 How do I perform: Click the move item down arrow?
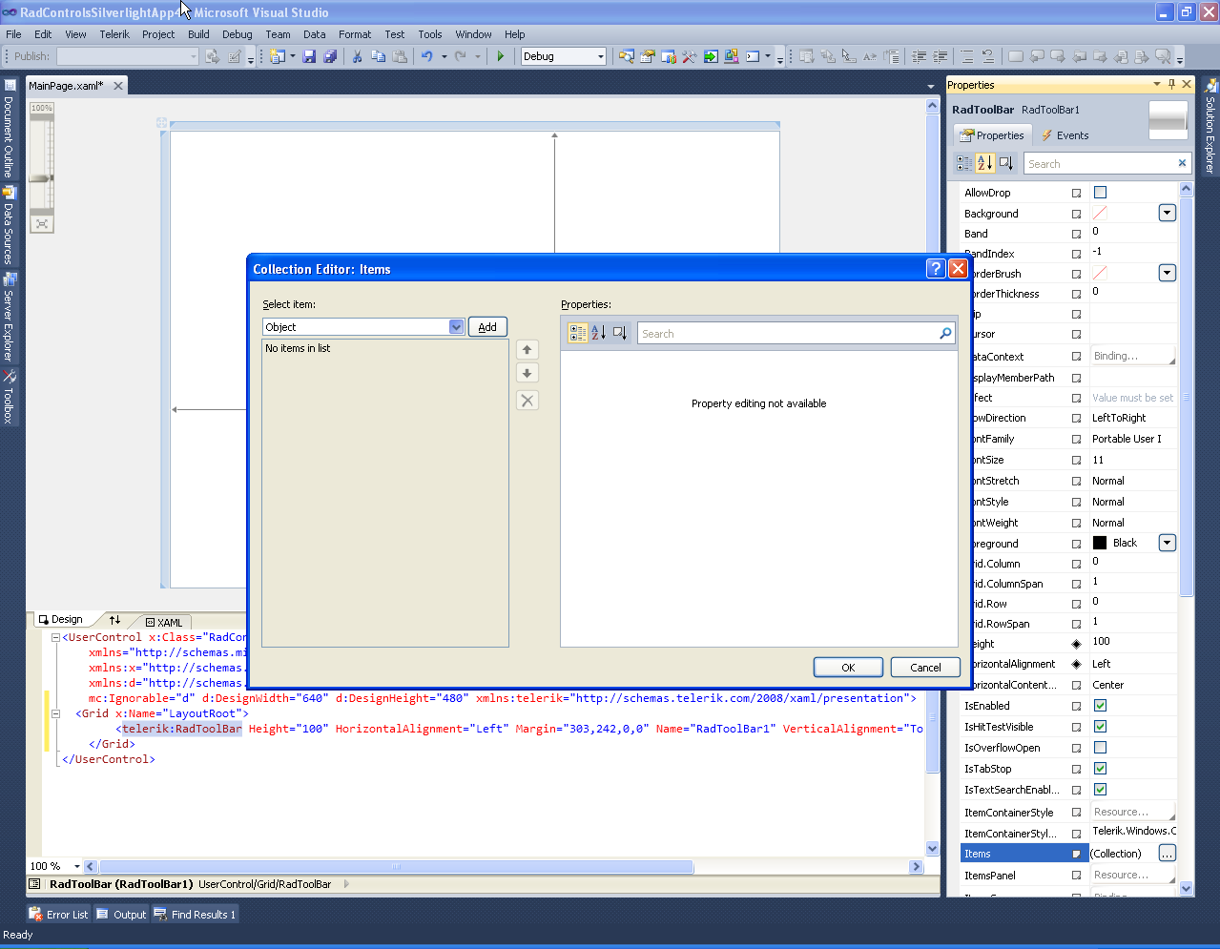coord(527,373)
